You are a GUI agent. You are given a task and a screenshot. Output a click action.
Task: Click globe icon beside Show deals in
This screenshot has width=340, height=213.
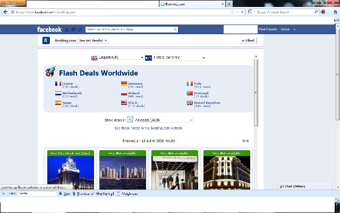point(130,119)
